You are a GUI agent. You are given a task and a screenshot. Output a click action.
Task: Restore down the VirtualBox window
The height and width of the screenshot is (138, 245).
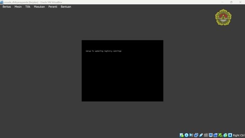[231, 2]
